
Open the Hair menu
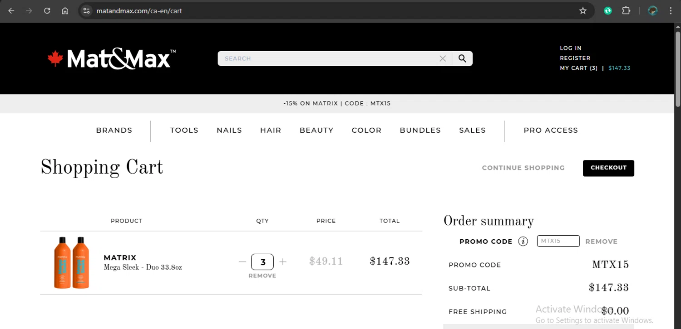pos(271,131)
